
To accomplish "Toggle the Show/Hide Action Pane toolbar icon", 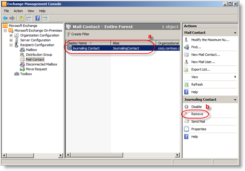I will pyautogui.click(x=45, y=18).
